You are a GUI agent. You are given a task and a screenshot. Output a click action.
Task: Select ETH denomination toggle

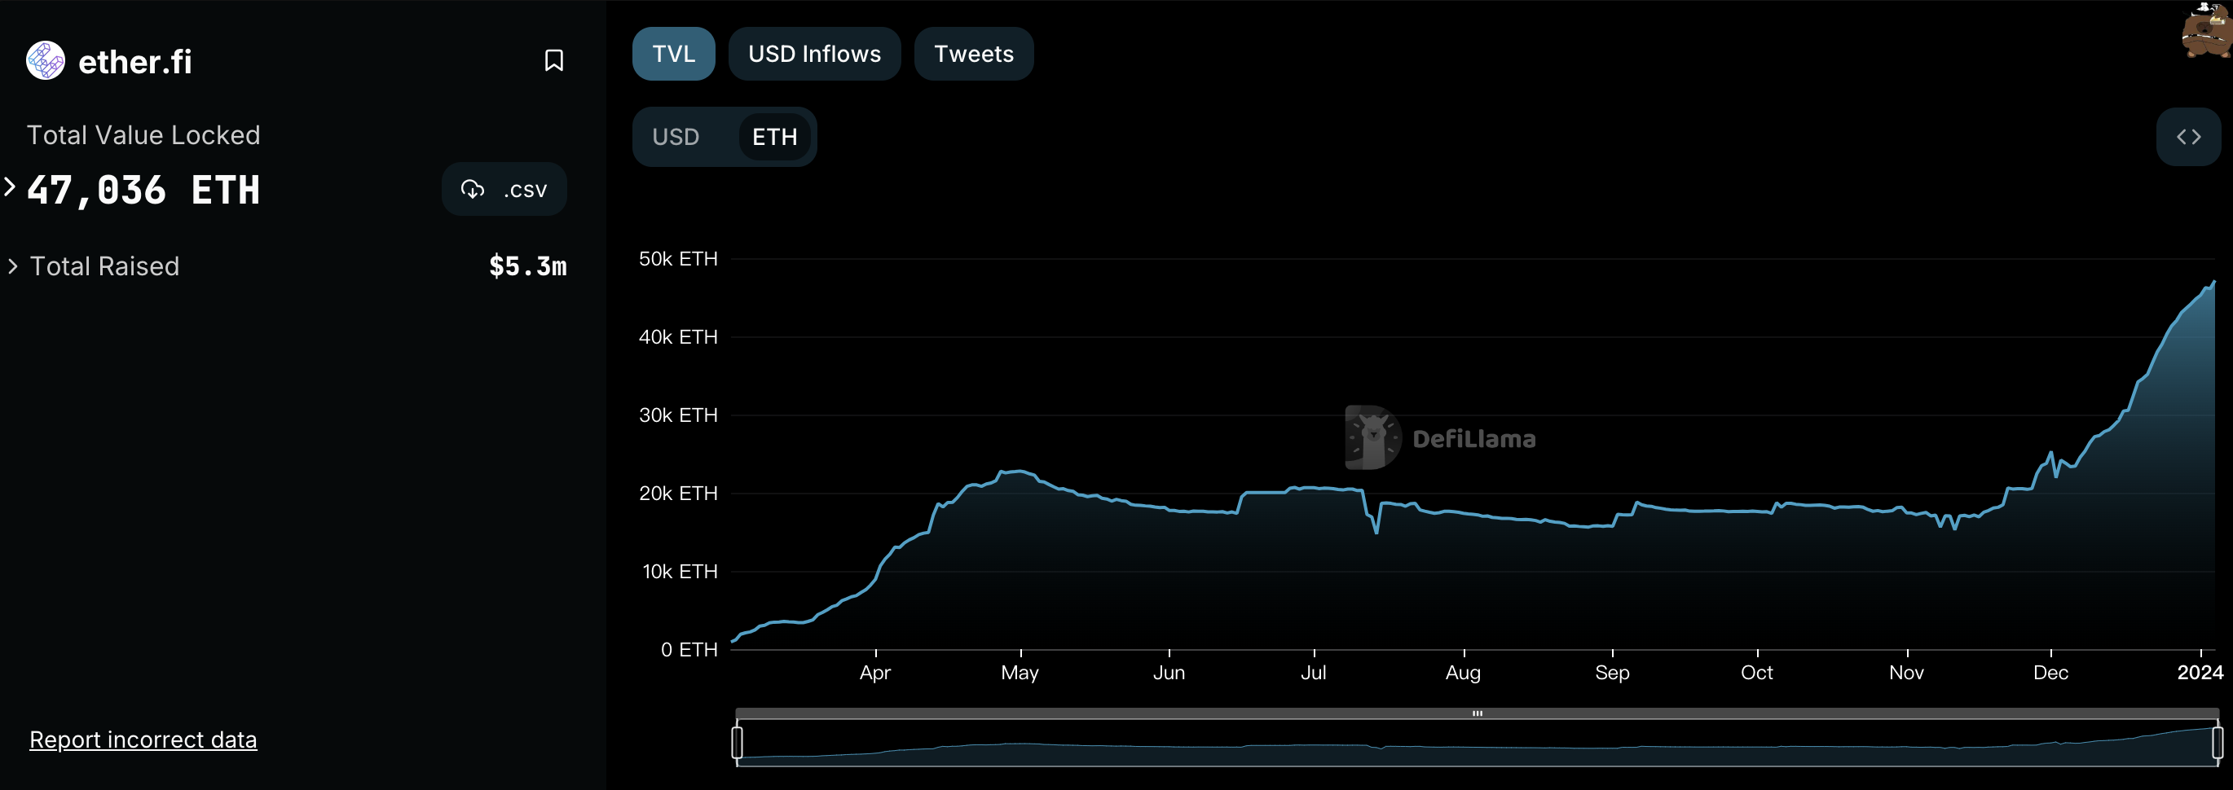point(774,137)
